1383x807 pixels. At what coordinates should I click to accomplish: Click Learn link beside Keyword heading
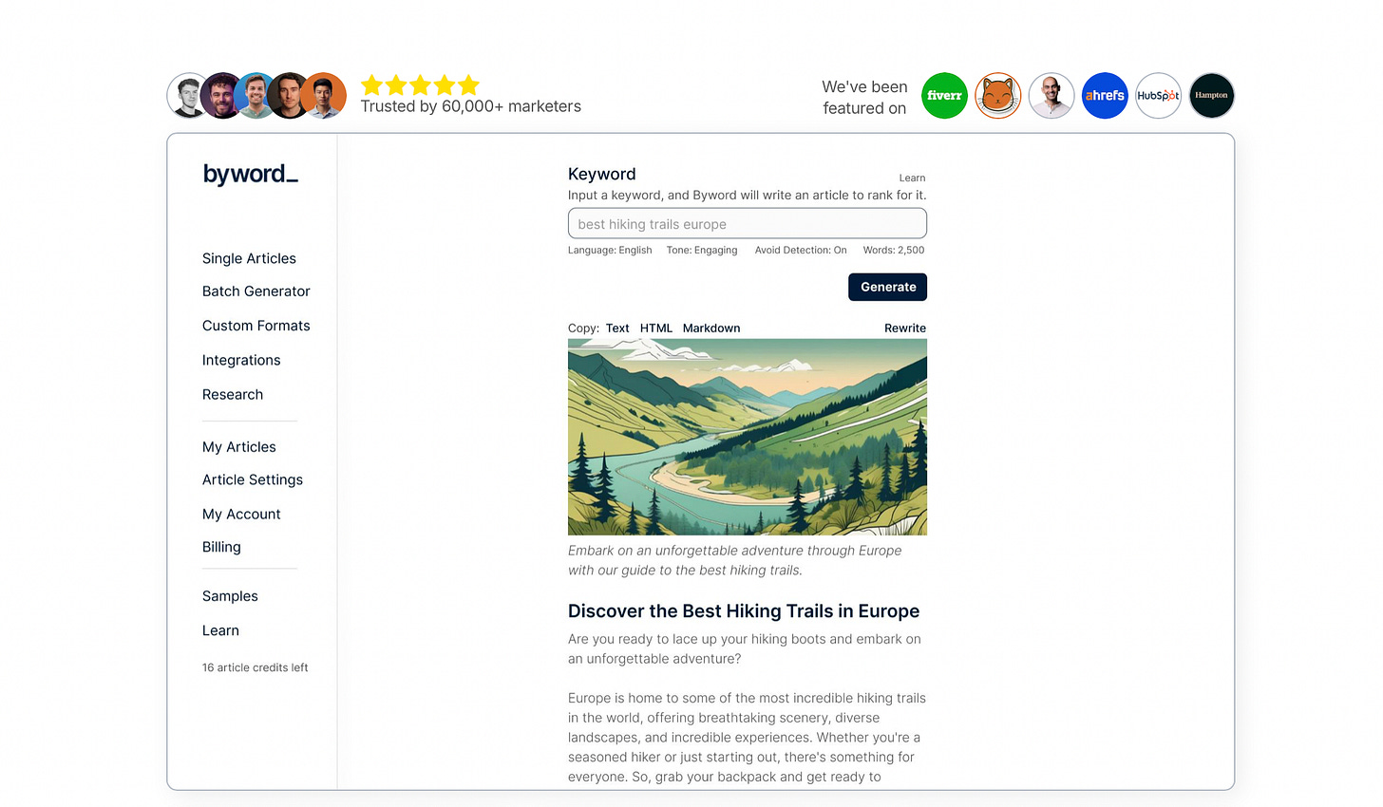click(x=912, y=178)
